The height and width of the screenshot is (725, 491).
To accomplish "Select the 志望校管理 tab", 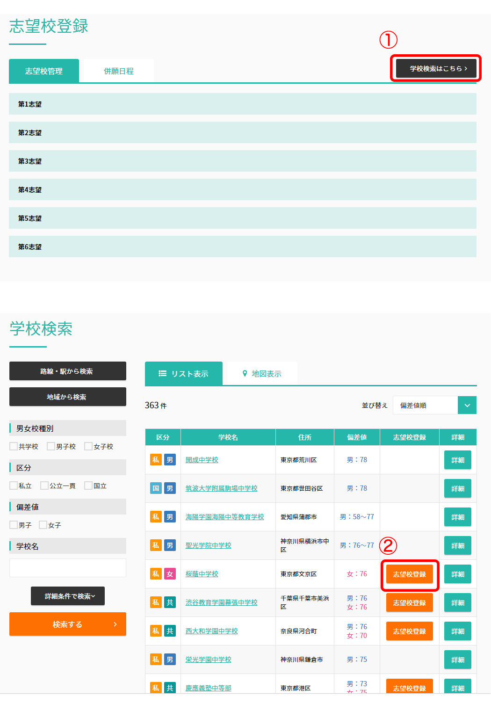I will [44, 71].
